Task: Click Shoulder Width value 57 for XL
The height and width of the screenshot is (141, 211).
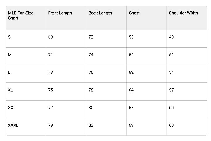Action: [171, 90]
